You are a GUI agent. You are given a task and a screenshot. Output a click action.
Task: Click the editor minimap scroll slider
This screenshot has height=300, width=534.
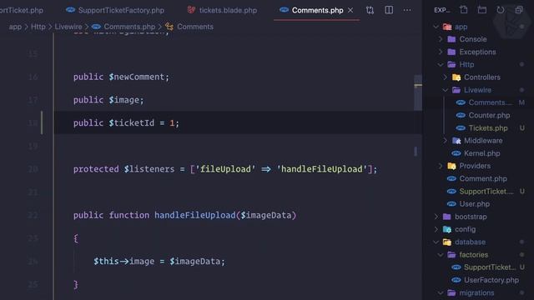coord(418,93)
